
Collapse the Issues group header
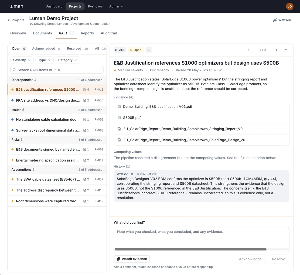pos(57,110)
